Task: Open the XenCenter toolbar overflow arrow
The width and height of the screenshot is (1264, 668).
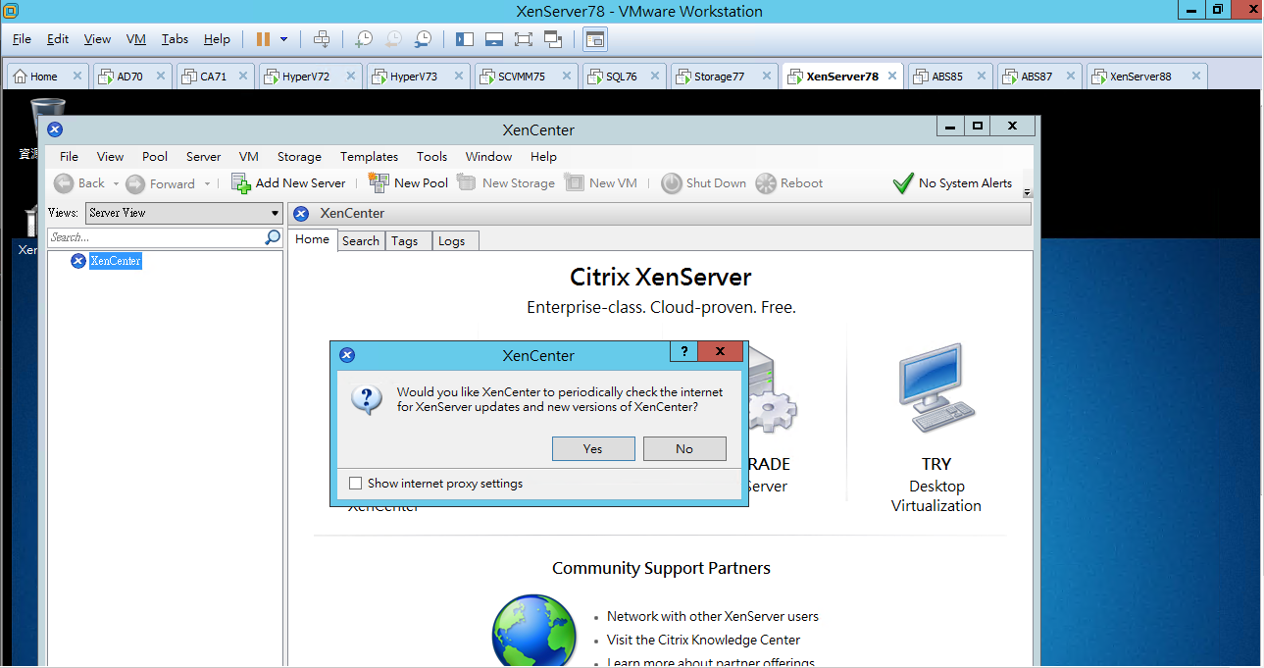Action: tap(1027, 191)
